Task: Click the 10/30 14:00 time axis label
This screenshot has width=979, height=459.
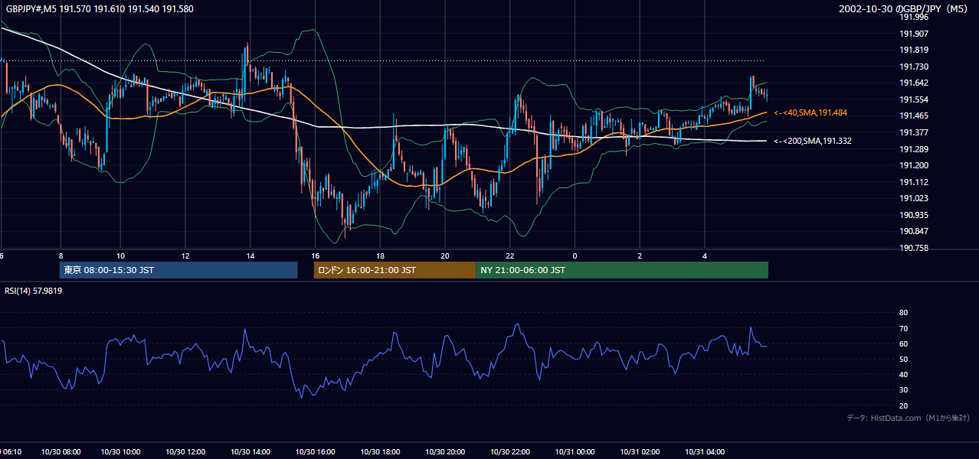Action: (x=250, y=452)
